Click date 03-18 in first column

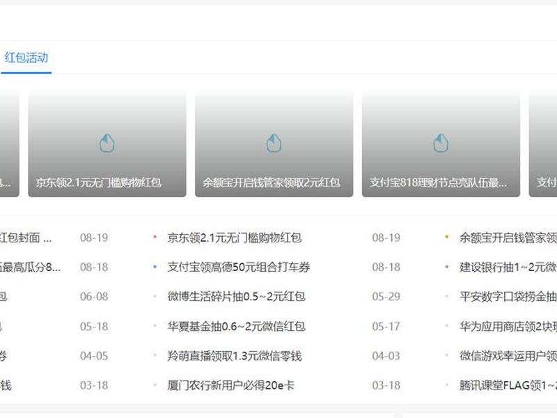coord(94,385)
